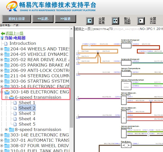This screenshot has width=163, height=152.
Task: Select the 全屏菜单 link
Action: tap(101, 21)
